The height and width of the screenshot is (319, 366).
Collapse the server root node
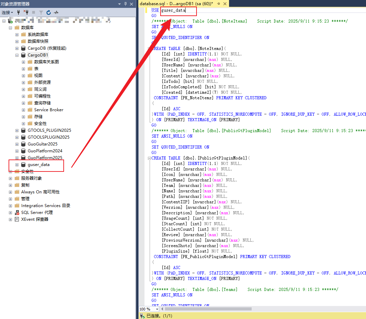pyautogui.click(x=4, y=21)
